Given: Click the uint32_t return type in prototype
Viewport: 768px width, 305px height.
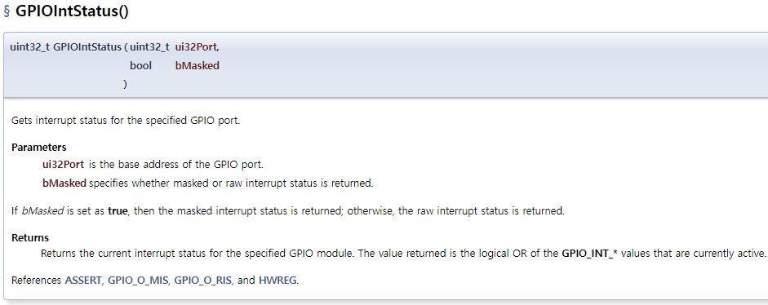Looking at the screenshot, I should point(30,47).
